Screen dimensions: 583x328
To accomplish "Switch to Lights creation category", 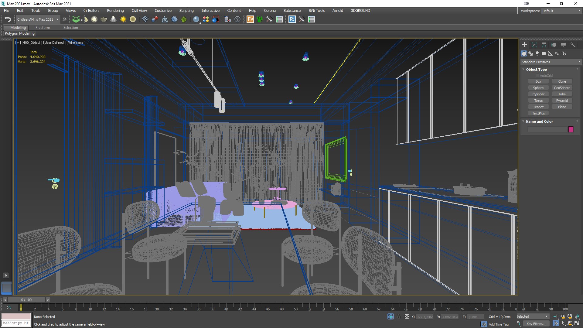I will pos(537,53).
